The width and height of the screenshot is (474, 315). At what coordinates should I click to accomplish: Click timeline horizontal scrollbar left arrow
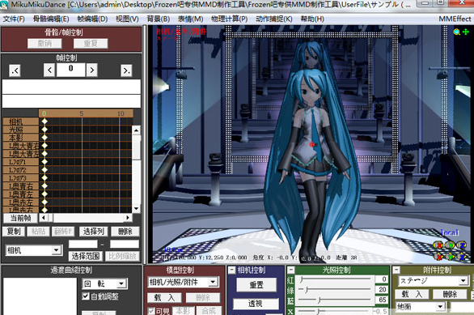click(44, 218)
